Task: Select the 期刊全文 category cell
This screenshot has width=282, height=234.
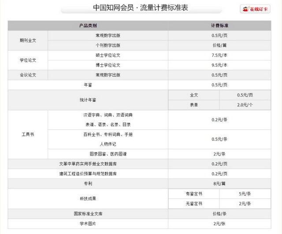Action: pos(27,40)
